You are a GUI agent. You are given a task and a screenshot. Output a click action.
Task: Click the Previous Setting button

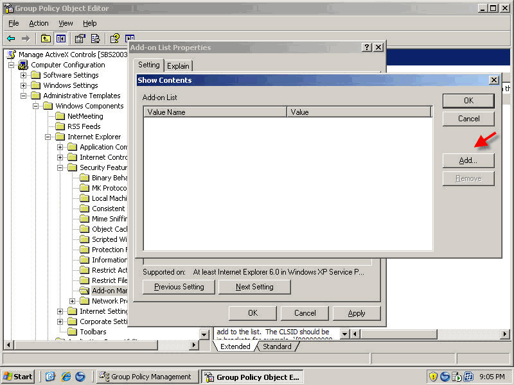coord(179,287)
